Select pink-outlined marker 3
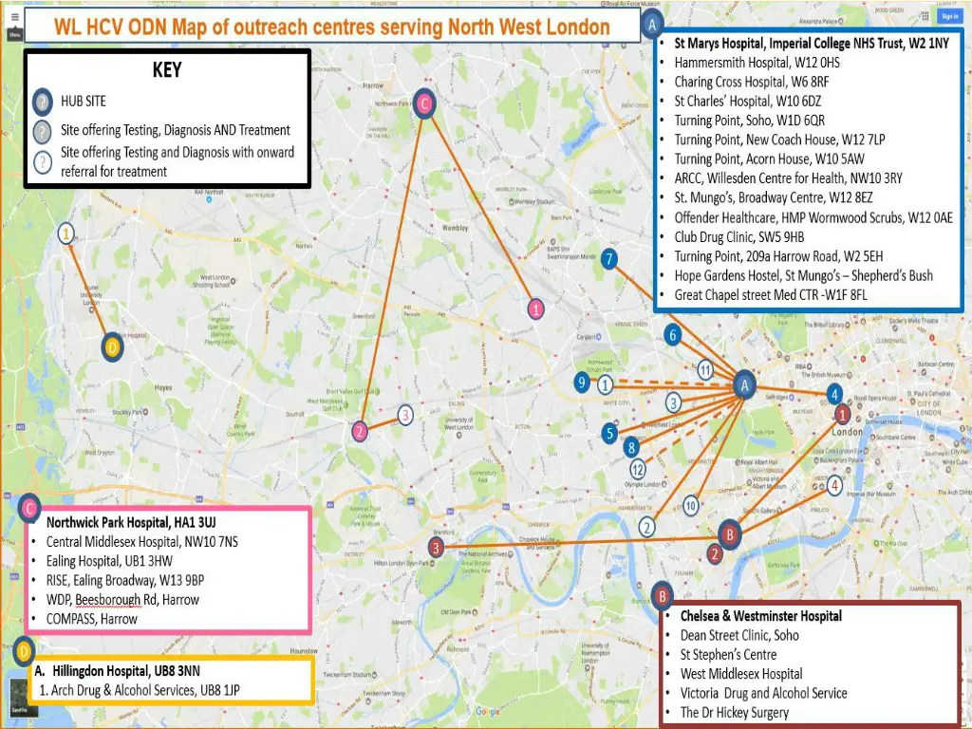 [404, 415]
